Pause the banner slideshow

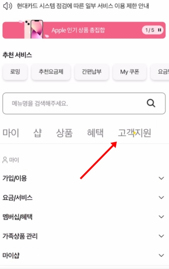pos(160,30)
